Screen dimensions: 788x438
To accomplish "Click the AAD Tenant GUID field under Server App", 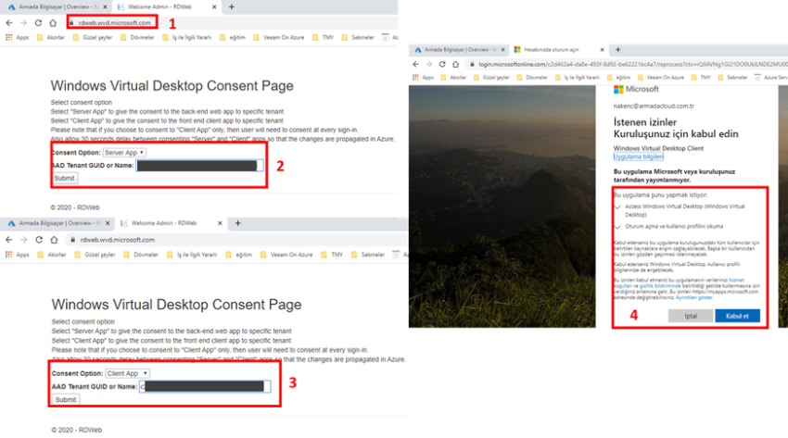I will 197,166.
